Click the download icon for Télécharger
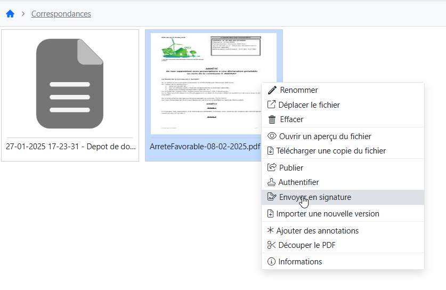The height and width of the screenshot is (290, 446). (271, 151)
